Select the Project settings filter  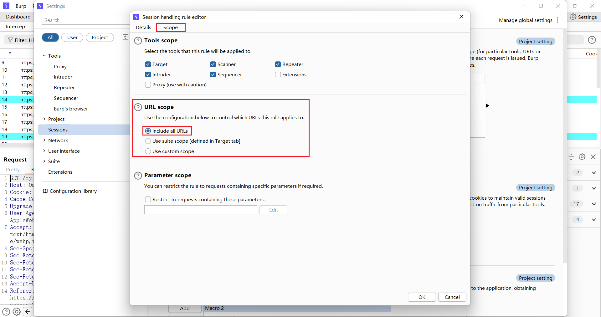[100, 38]
